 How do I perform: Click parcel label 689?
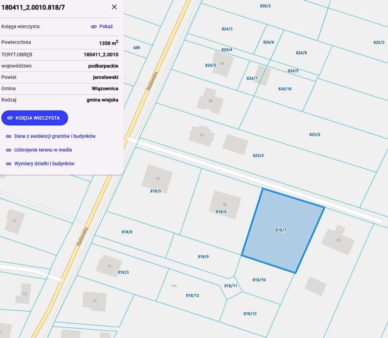pyautogui.click(x=137, y=48)
